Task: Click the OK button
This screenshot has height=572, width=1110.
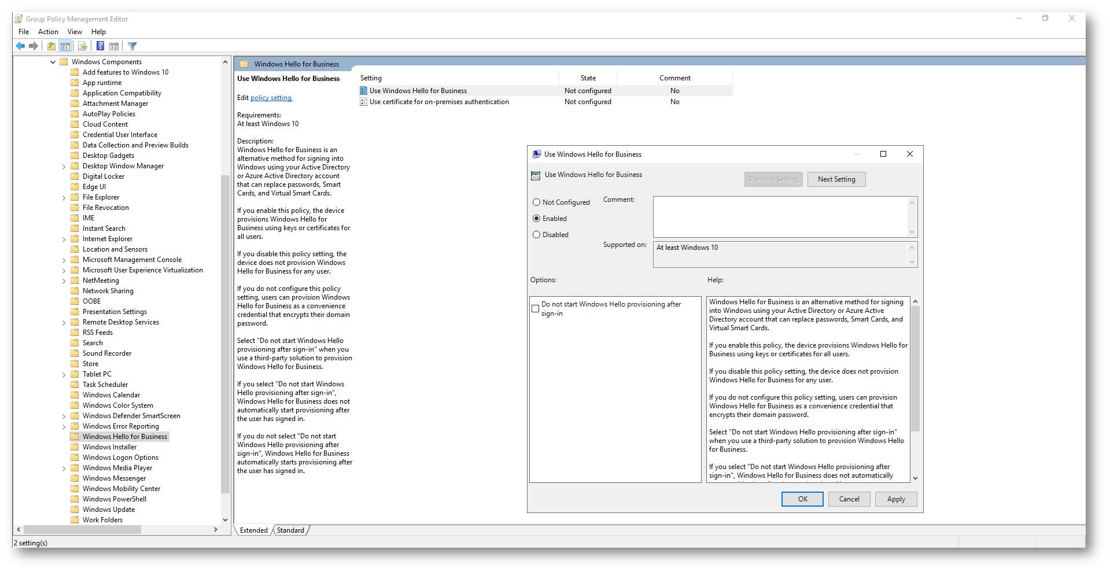Action: tap(802, 499)
